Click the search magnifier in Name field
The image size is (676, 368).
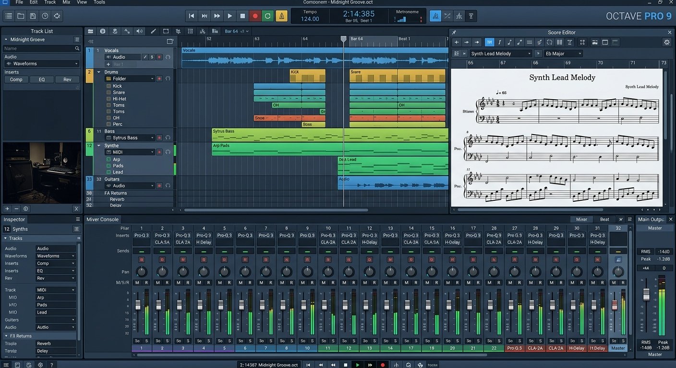(77, 48)
